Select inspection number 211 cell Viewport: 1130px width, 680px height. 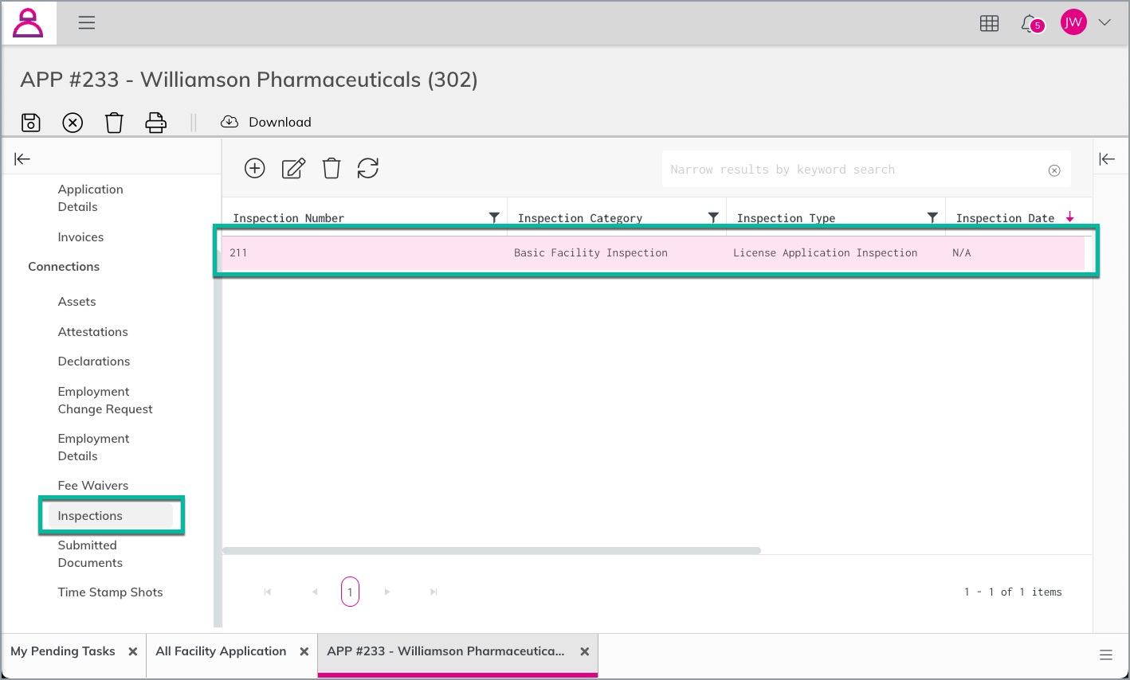tap(364, 253)
